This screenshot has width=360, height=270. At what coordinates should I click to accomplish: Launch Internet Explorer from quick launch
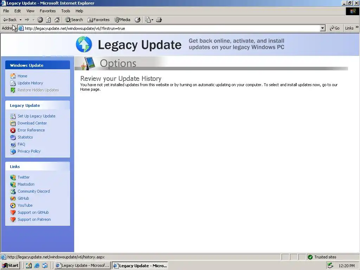click(x=37, y=266)
